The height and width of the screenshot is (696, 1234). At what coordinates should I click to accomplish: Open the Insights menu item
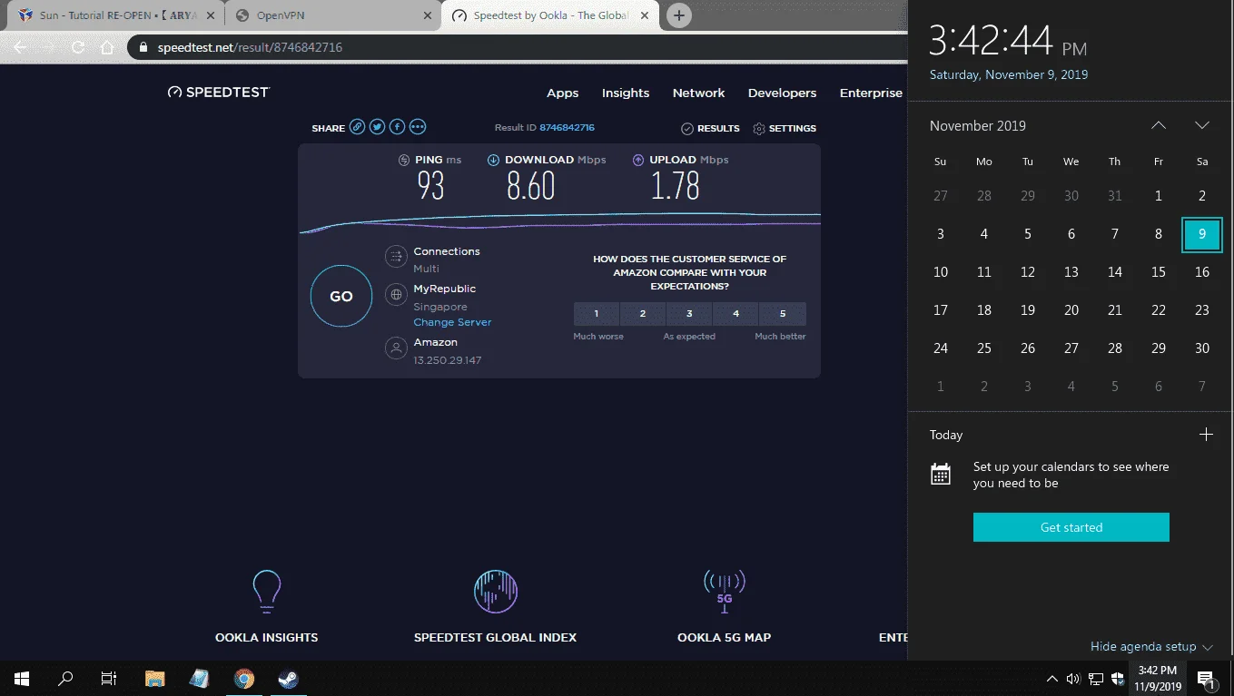(x=626, y=93)
